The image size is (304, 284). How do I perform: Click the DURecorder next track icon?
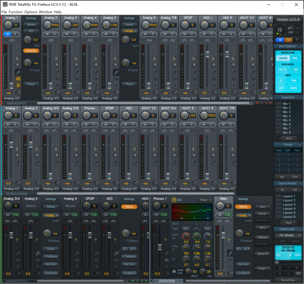pyautogui.click(x=288, y=274)
